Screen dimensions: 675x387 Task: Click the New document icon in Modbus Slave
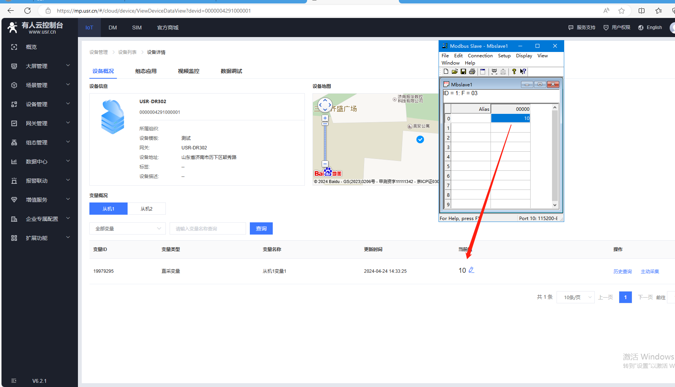(446, 71)
